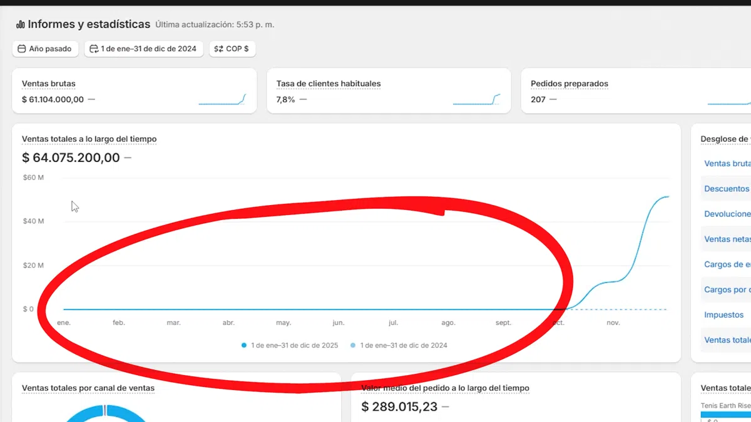Click the Tenis Earth Rise product label

726,406
